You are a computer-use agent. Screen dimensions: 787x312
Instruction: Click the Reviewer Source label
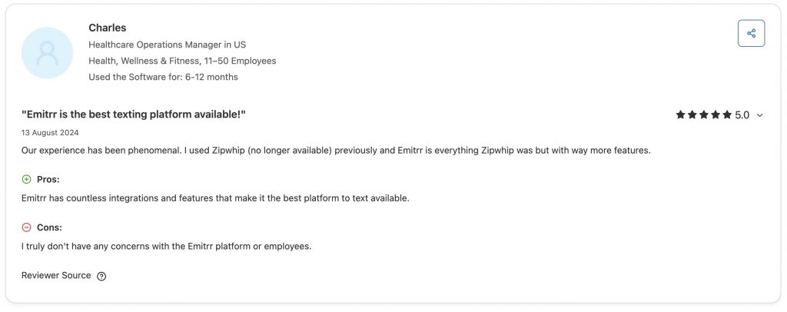click(x=56, y=275)
